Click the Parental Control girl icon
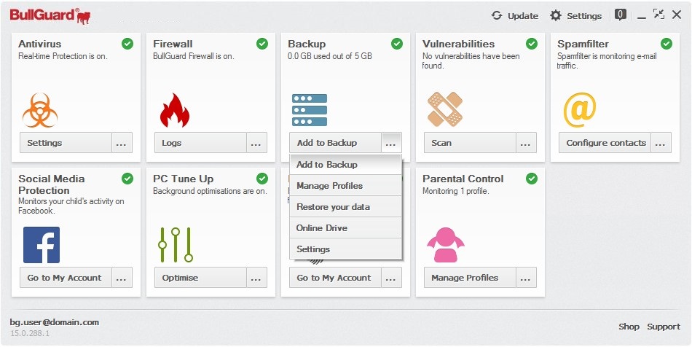 446,245
